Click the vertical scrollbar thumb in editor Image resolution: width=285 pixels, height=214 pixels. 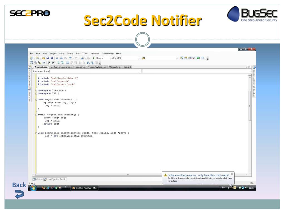point(250,106)
